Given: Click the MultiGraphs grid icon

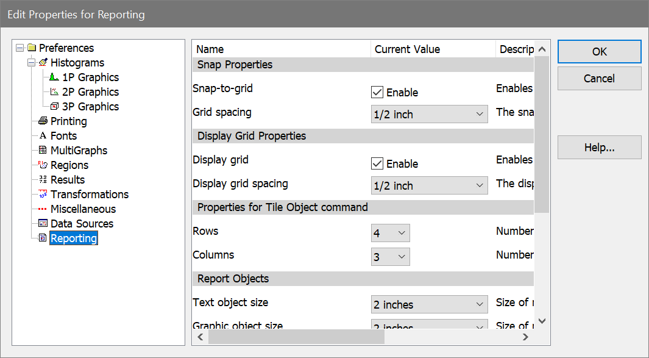Looking at the screenshot, I should [43, 151].
